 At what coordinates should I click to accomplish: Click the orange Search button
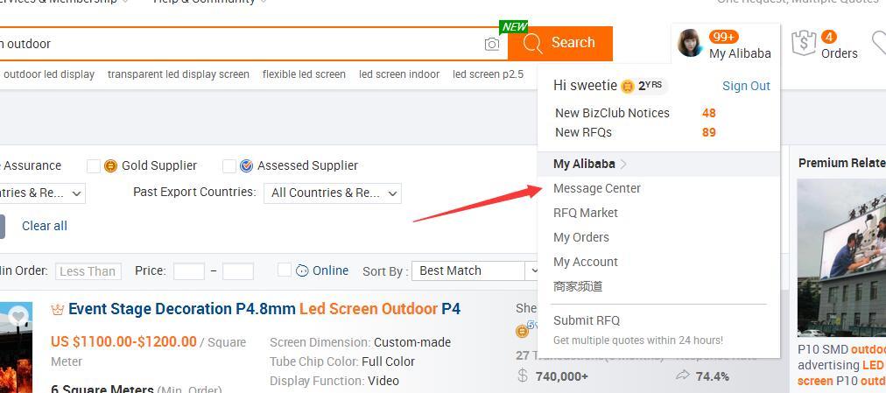(560, 43)
